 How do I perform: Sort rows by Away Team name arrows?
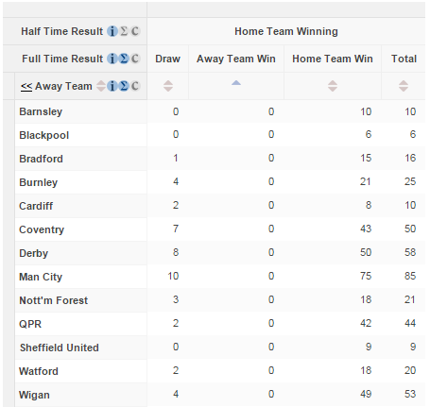(101, 86)
